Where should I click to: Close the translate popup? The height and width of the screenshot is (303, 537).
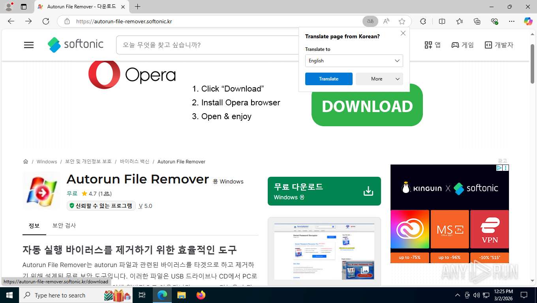pos(403,33)
